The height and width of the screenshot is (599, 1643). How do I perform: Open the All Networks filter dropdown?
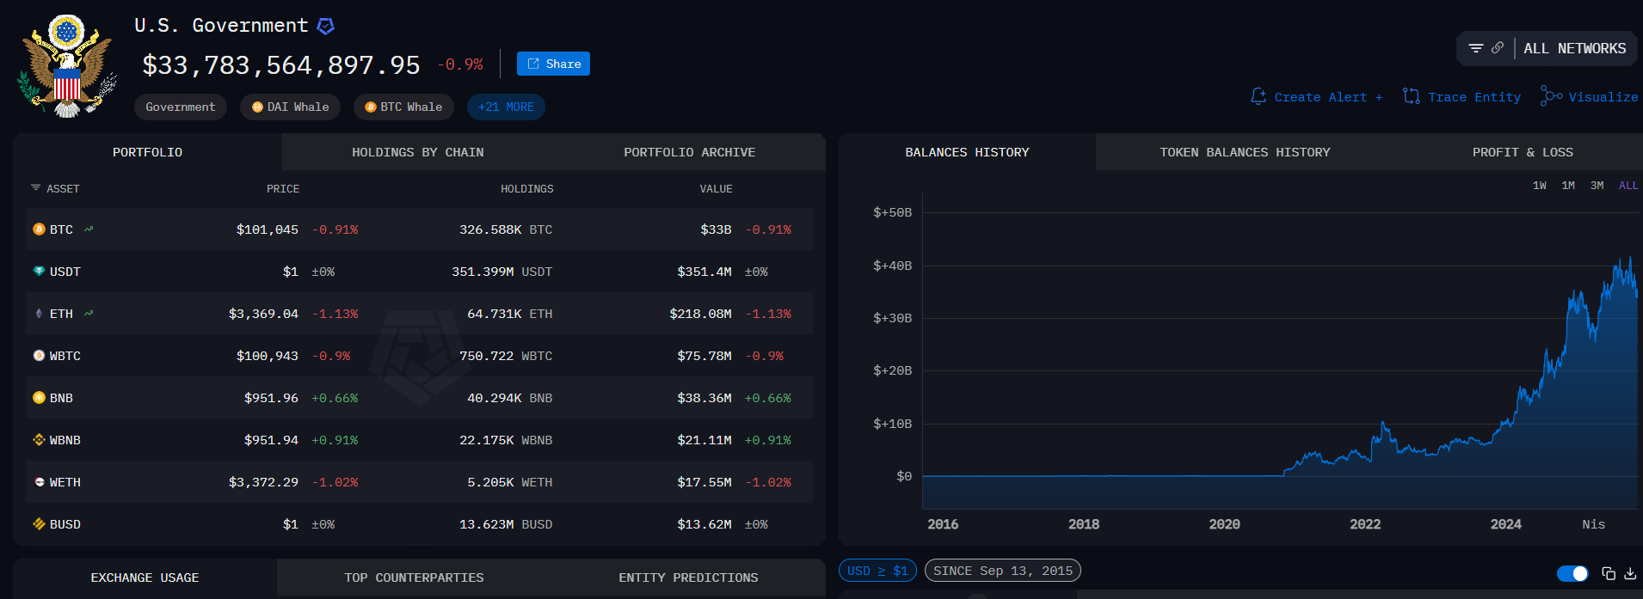1574,49
